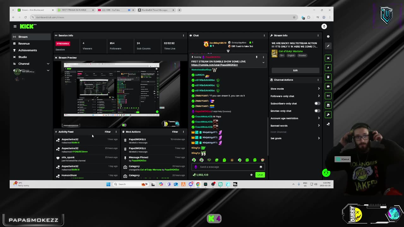Open a new browser tab

[x=179, y=10]
